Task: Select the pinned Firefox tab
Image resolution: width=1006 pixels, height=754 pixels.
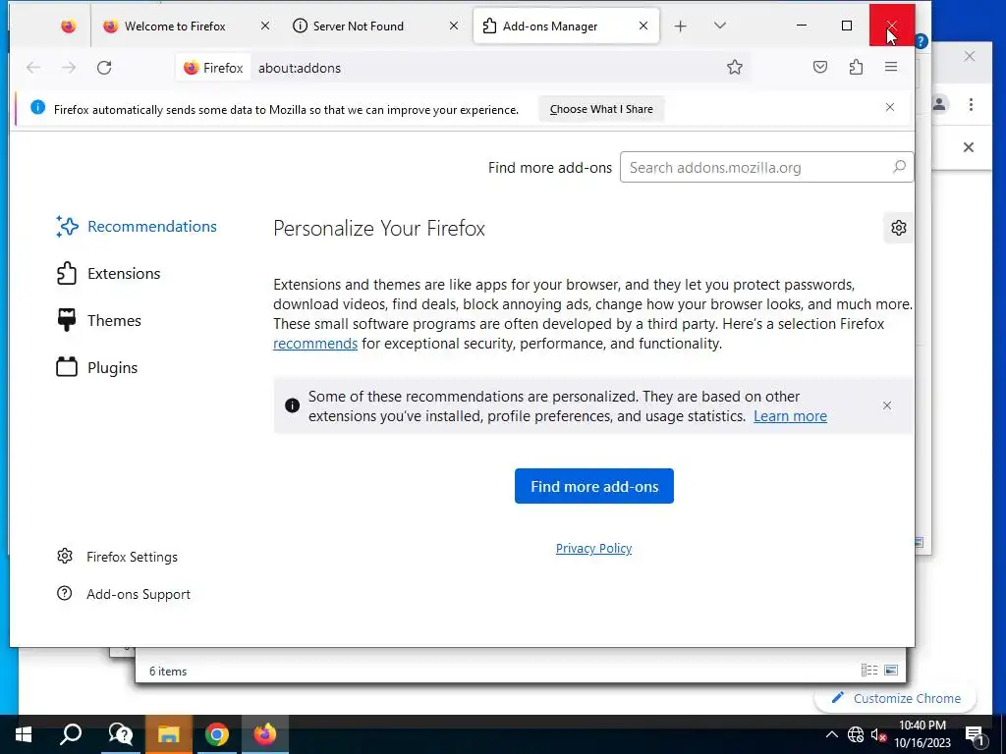Action: click(x=68, y=27)
